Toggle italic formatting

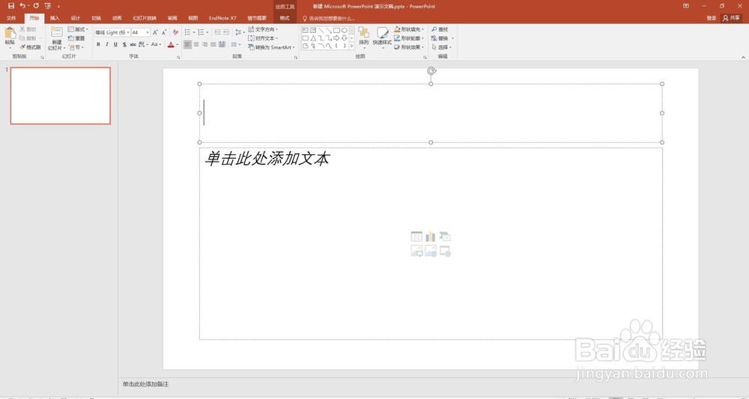pos(107,44)
